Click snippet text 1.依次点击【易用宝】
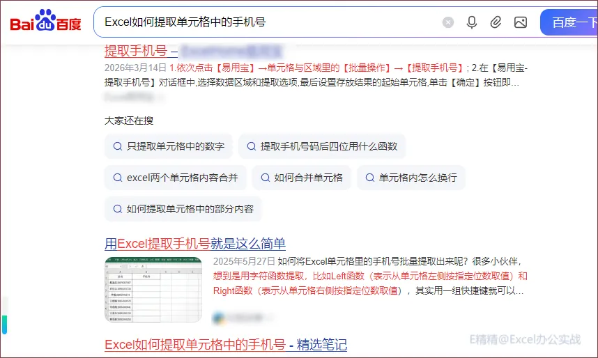 212,68
